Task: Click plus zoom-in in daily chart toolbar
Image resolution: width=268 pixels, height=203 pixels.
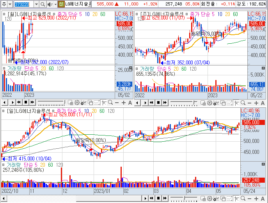Action: 256,198
